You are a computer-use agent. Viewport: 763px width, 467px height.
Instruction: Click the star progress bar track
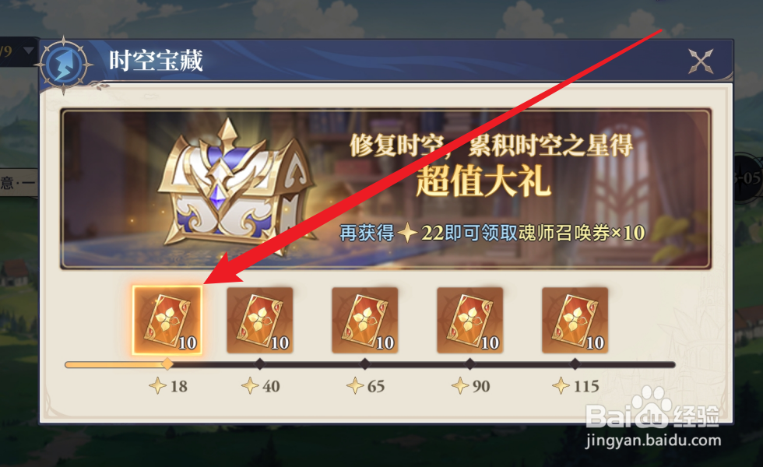coord(370,364)
